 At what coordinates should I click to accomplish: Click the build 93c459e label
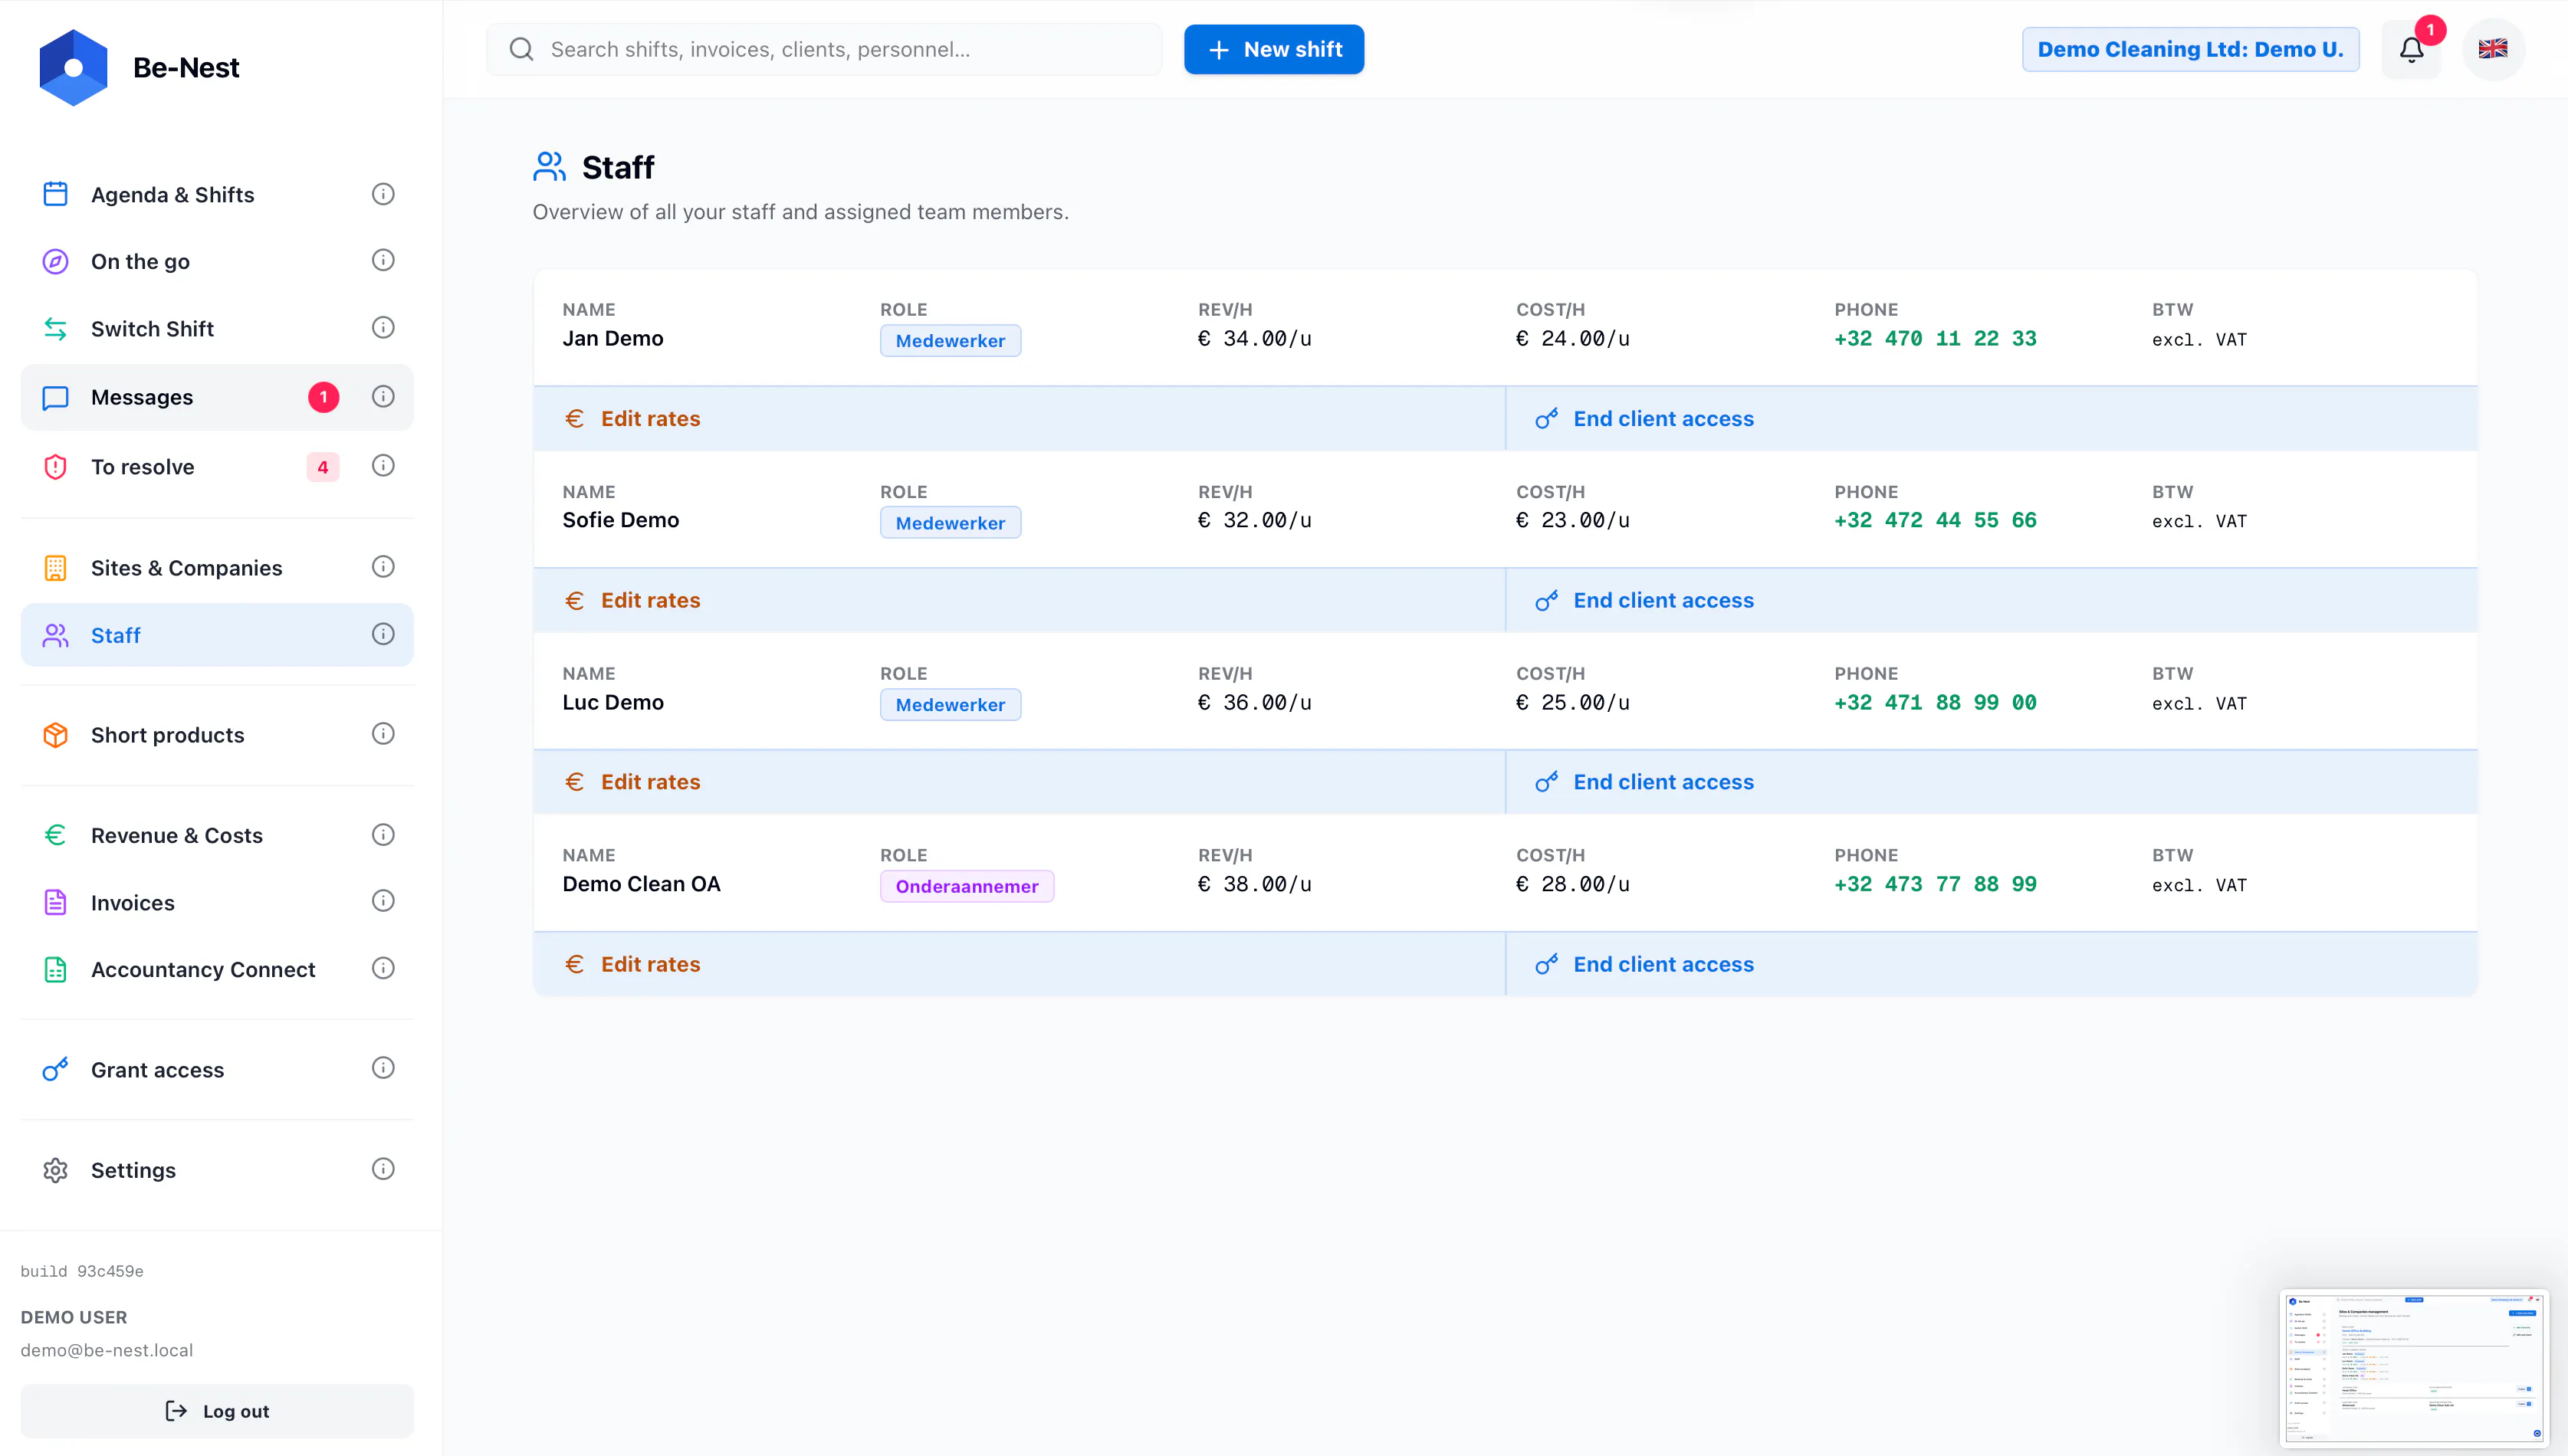pos(82,1271)
